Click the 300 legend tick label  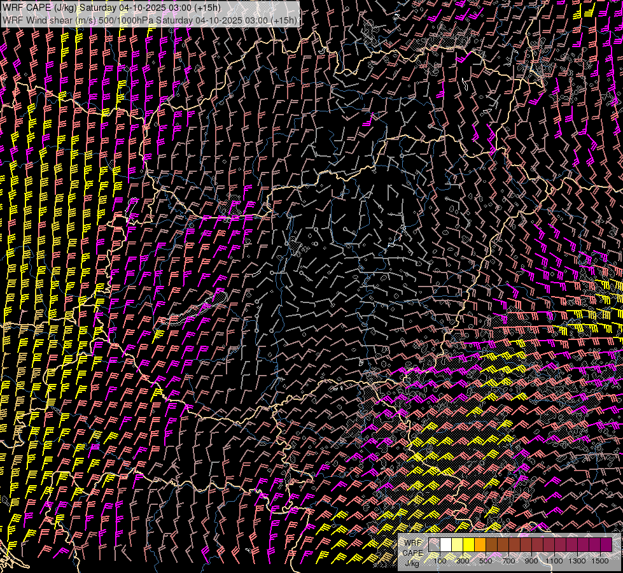pyautogui.click(x=463, y=561)
